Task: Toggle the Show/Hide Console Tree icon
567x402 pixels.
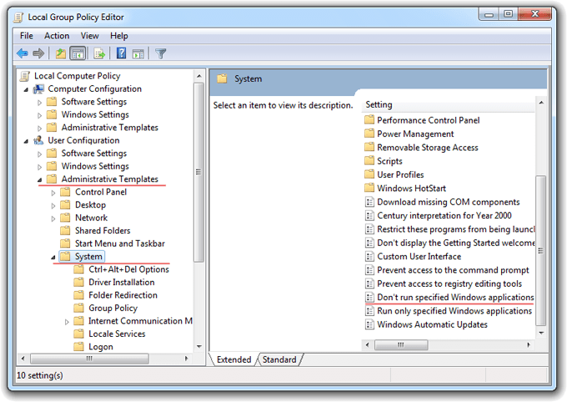Action: (78, 53)
